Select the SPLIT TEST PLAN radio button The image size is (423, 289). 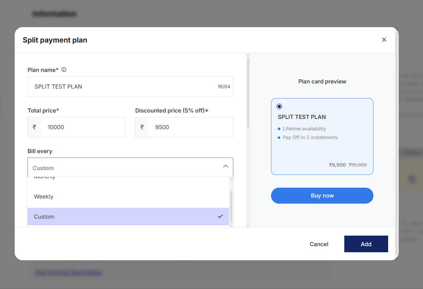279,106
